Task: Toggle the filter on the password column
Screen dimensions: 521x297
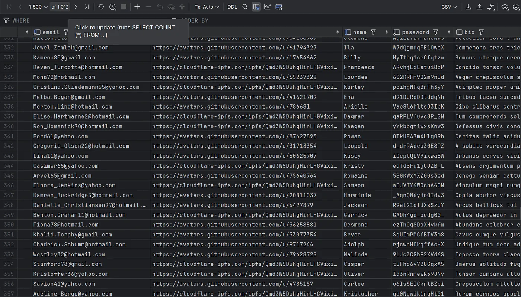Action: (x=436, y=32)
